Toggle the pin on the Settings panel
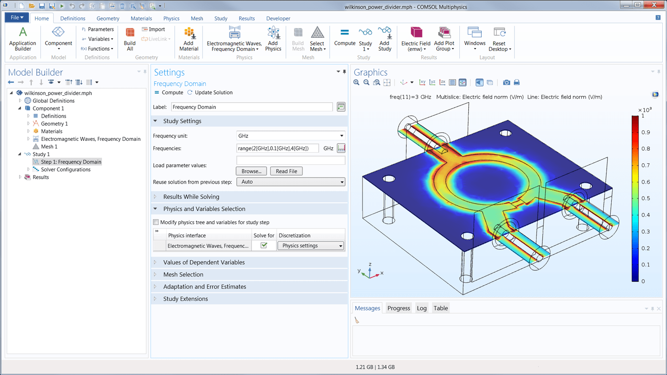This screenshot has height=375, width=667. [344, 72]
